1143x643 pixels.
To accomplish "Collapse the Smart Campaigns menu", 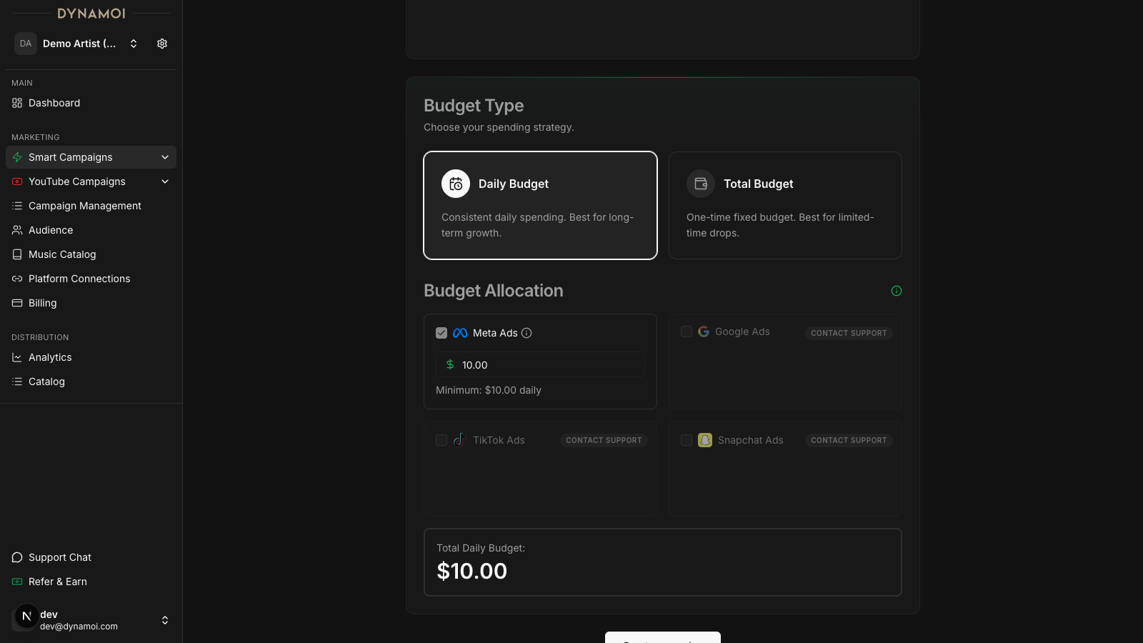I will click(x=164, y=157).
